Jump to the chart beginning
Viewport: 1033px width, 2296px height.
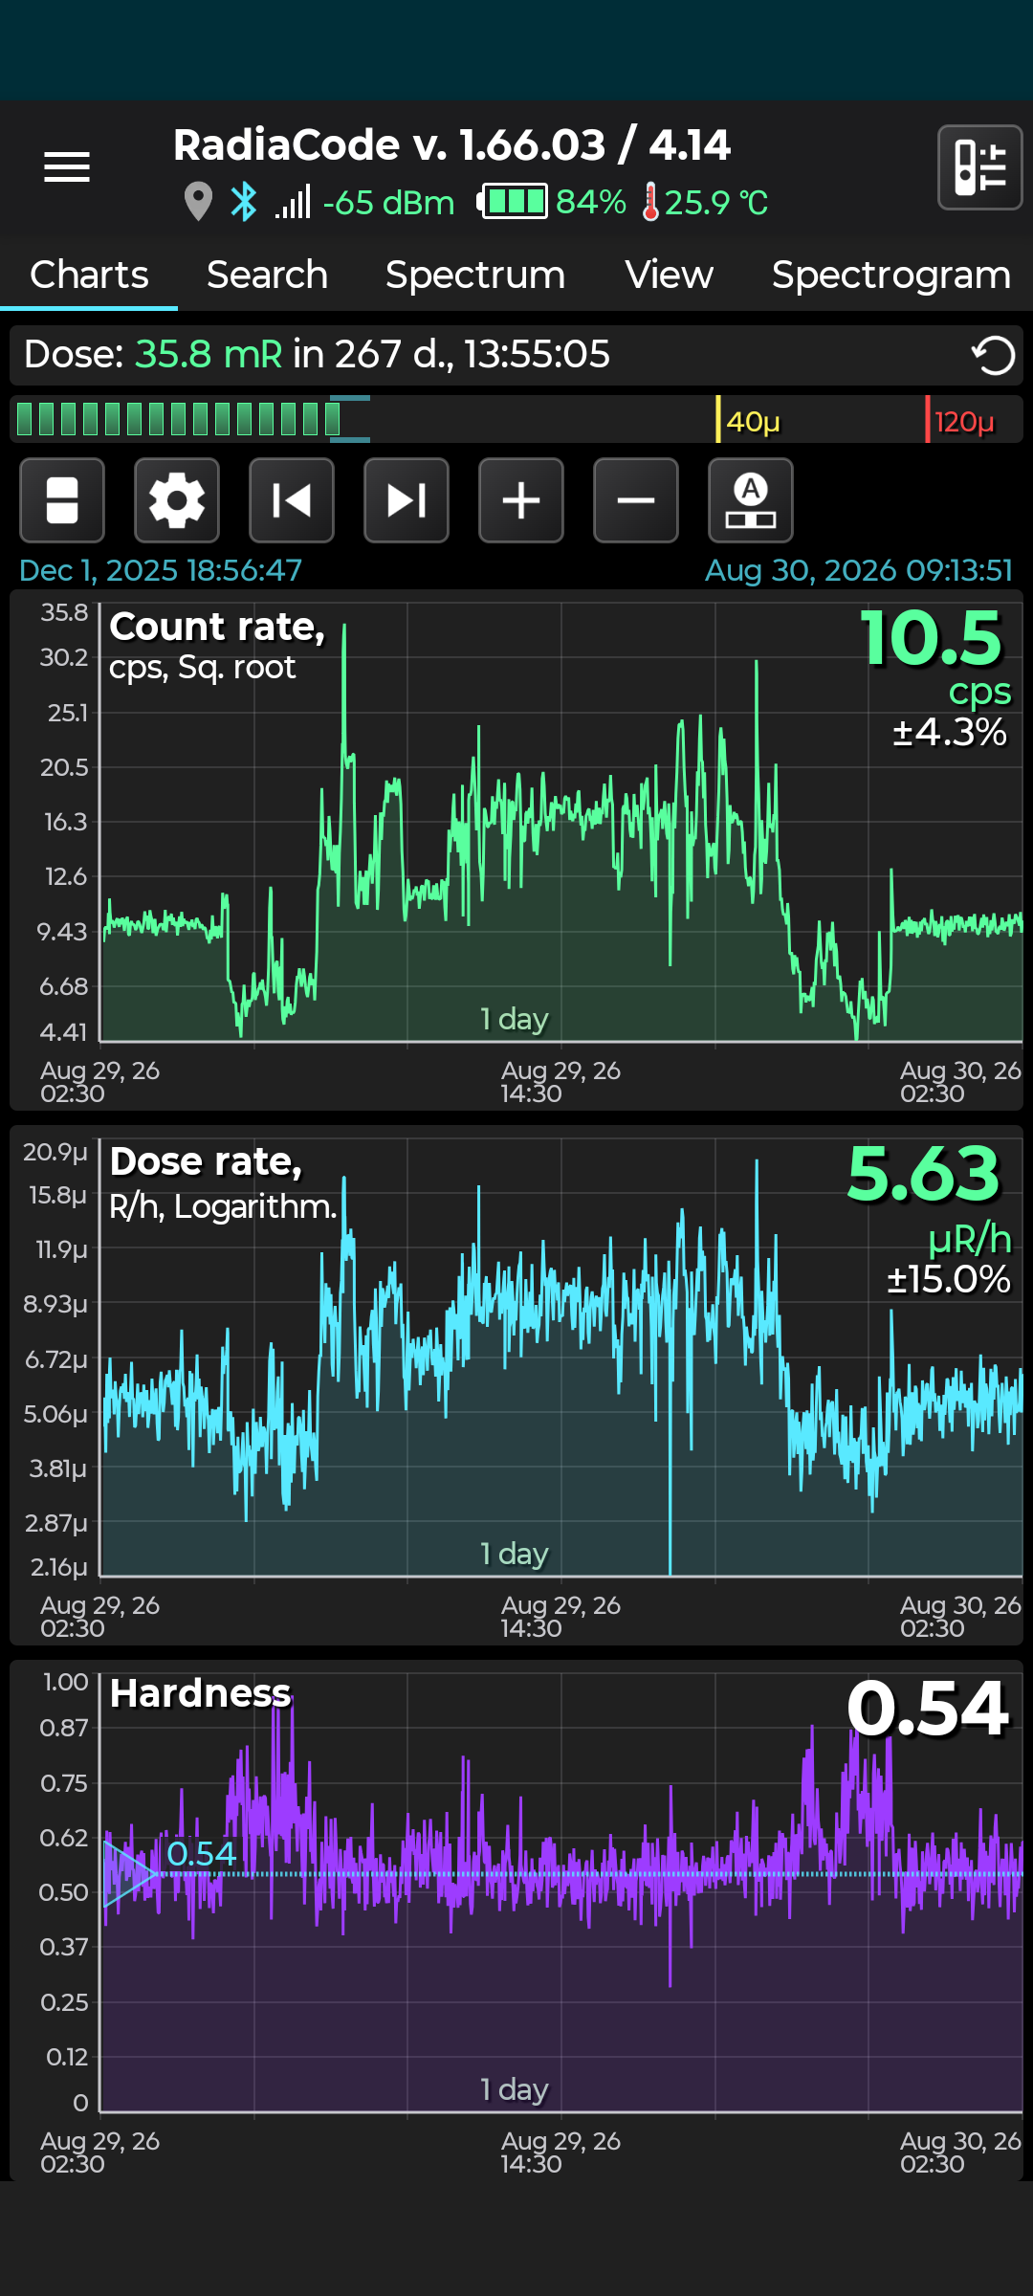pos(292,500)
